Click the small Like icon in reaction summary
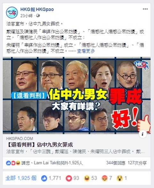Screen dimensions: 154x188 tap(8, 163)
